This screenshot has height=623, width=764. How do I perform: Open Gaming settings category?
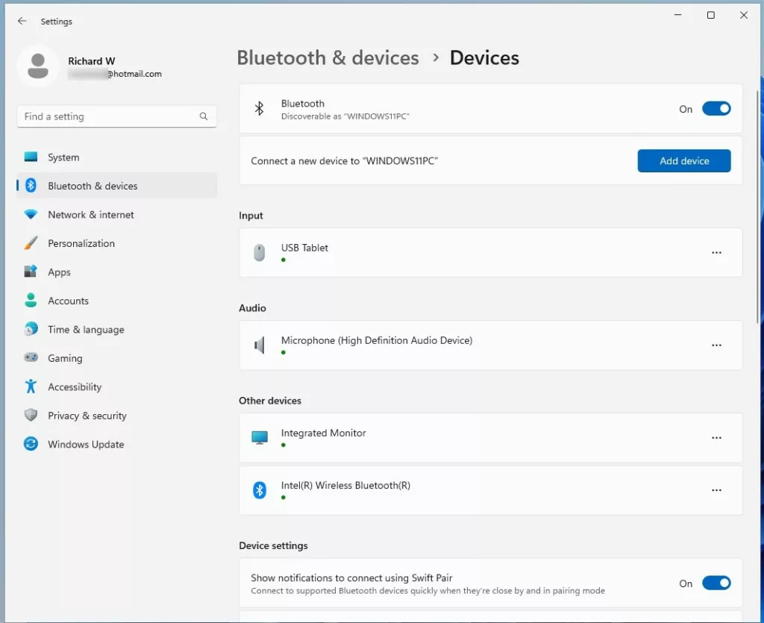tap(117, 358)
